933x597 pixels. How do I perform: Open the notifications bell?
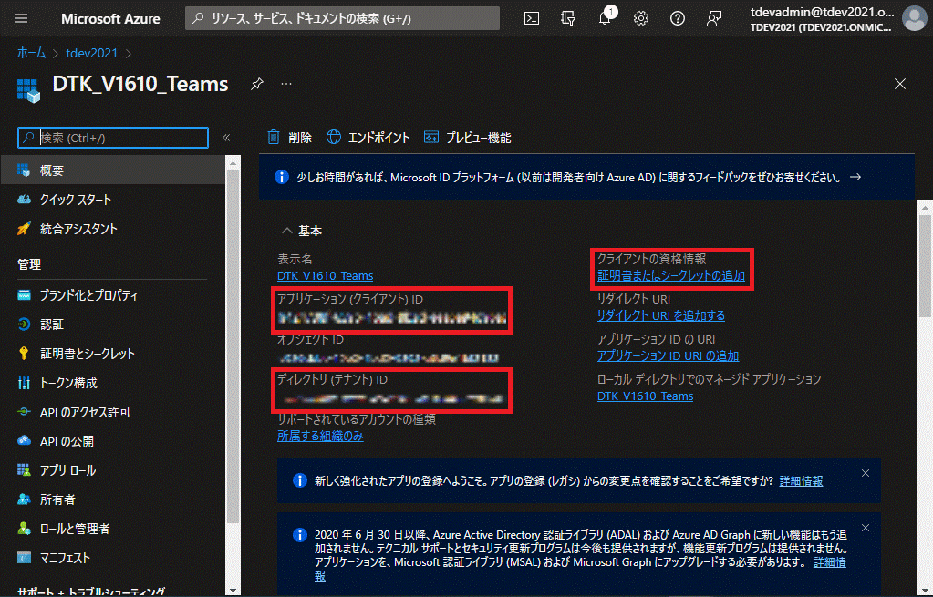605,18
